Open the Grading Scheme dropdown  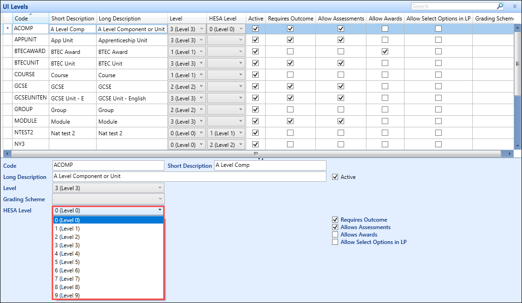tap(160, 199)
